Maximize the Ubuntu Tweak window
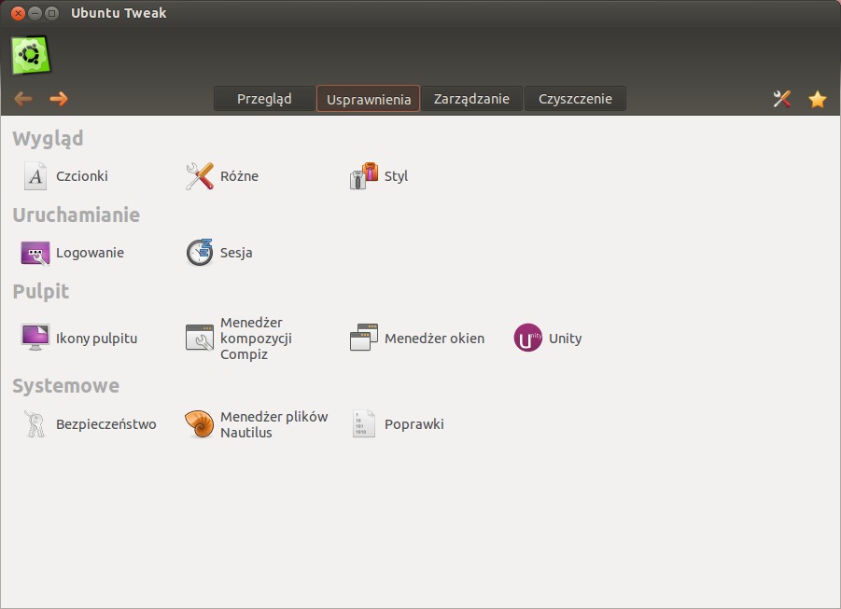841x609 pixels. (51, 13)
